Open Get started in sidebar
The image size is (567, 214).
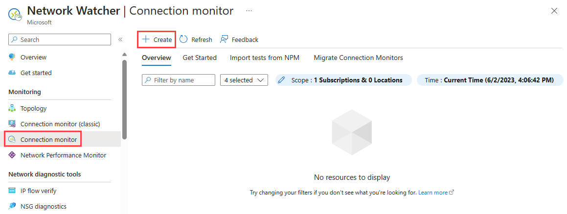click(x=36, y=73)
